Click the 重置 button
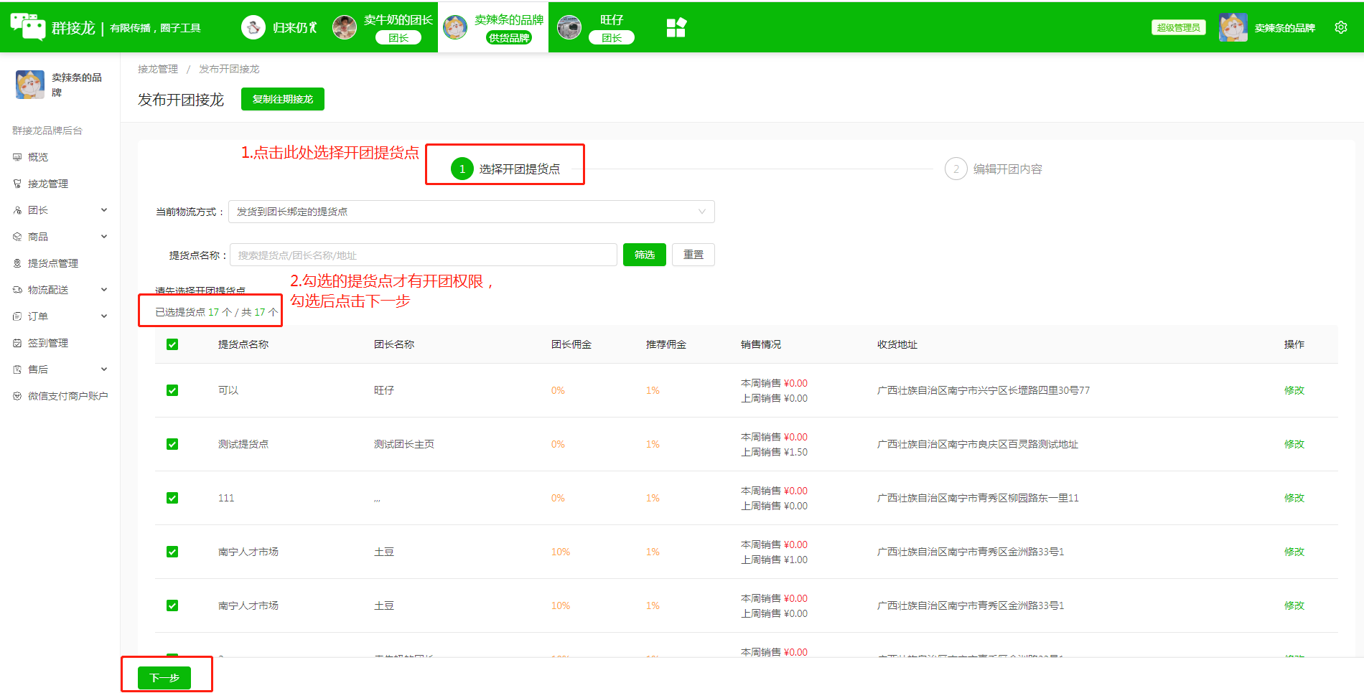 coord(693,255)
